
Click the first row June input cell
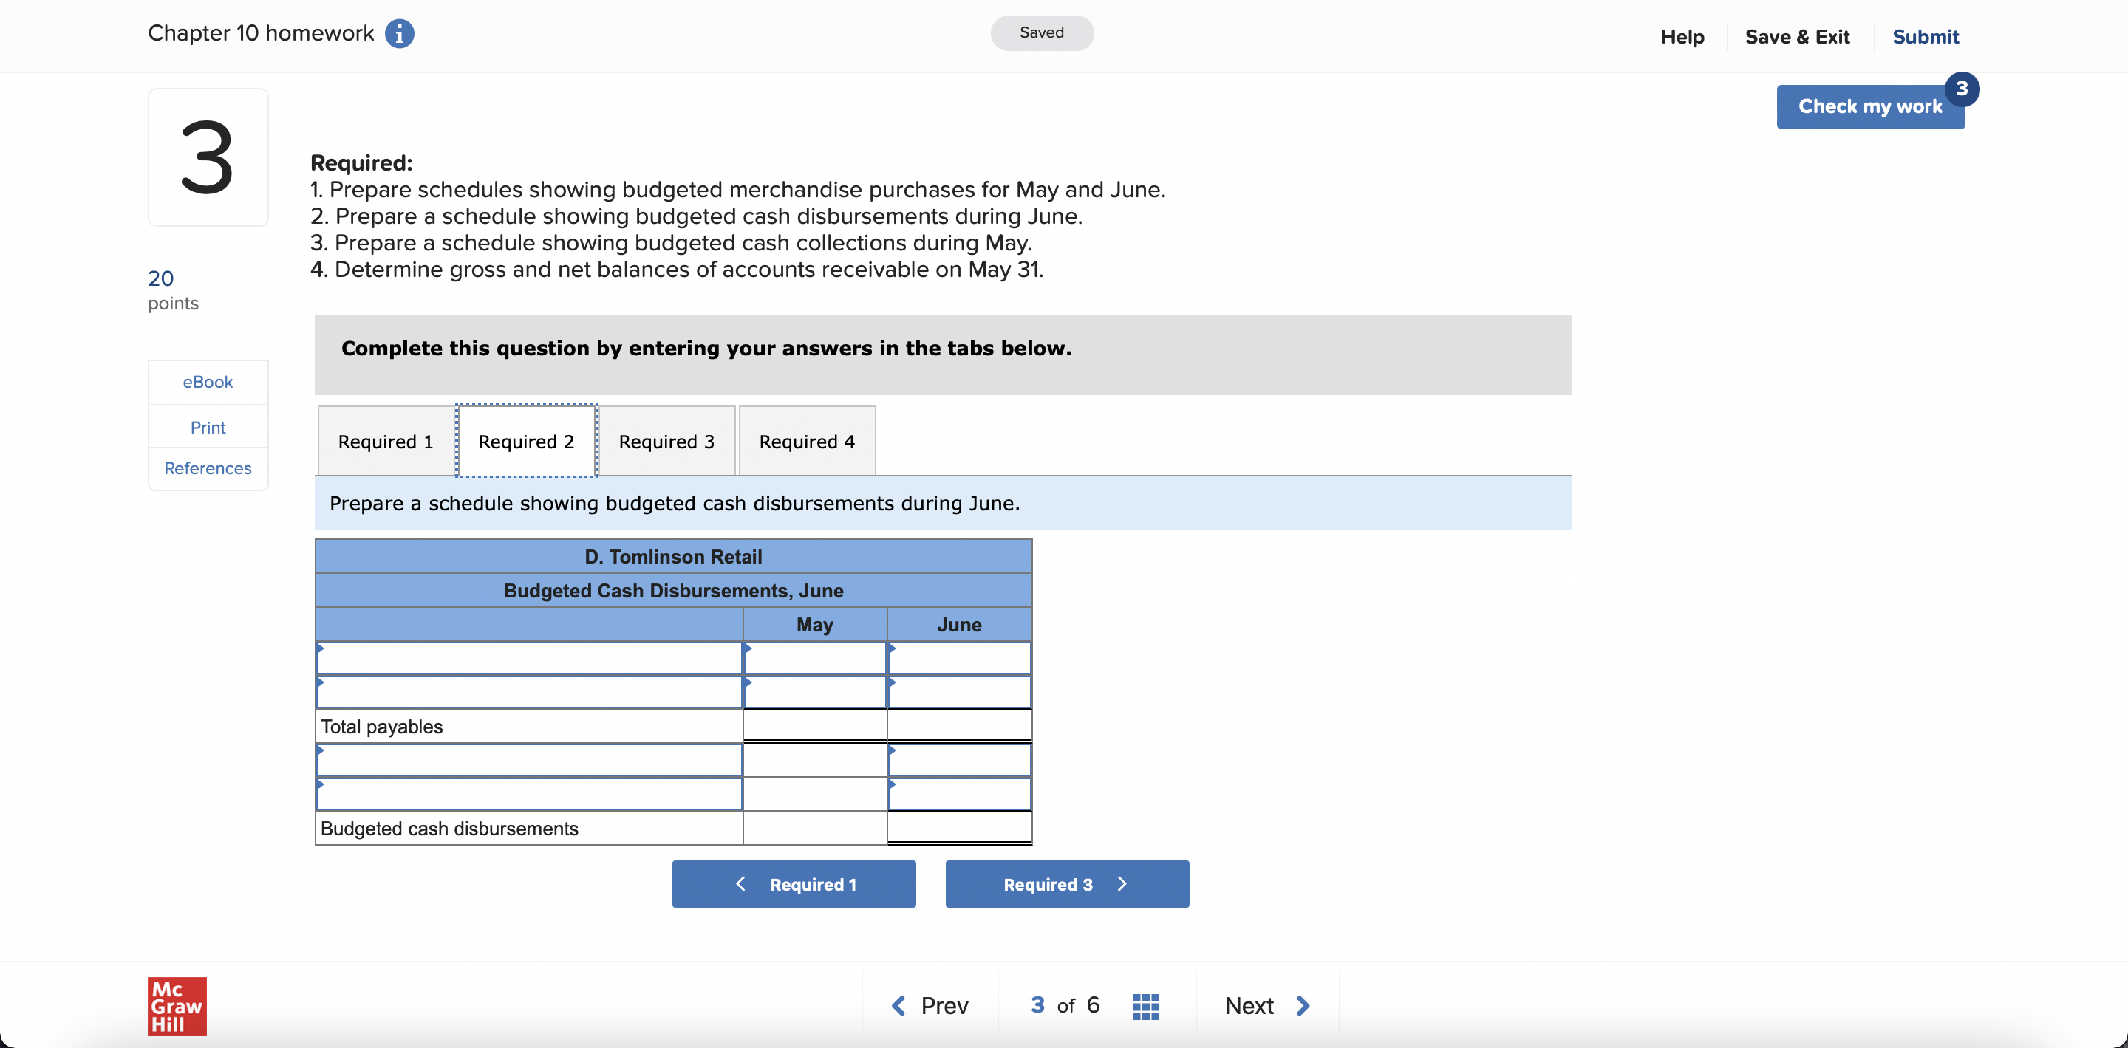pyautogui.click(x=959, y=659)
